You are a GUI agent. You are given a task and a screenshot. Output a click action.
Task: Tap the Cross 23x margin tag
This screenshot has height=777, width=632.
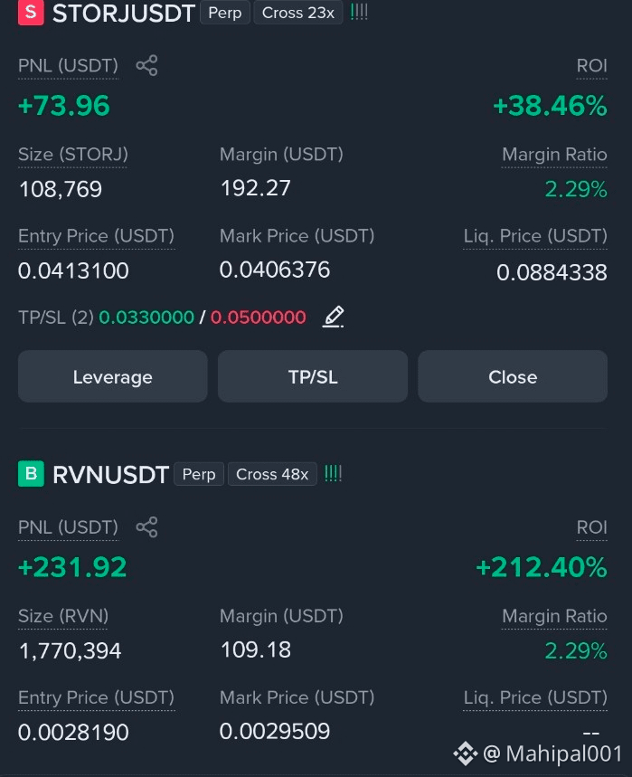pos(297,13)
